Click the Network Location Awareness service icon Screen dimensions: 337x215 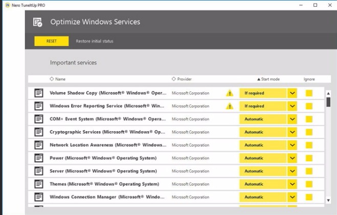pos(39,145)
